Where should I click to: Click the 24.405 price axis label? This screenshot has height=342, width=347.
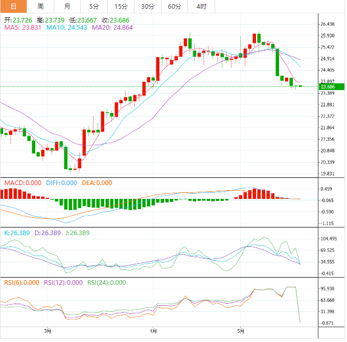328,70
